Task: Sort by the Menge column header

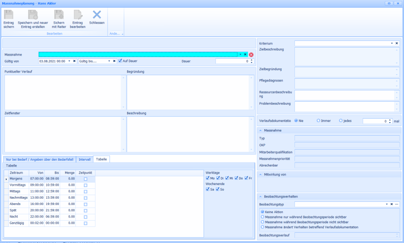Action: click(68, 173)
